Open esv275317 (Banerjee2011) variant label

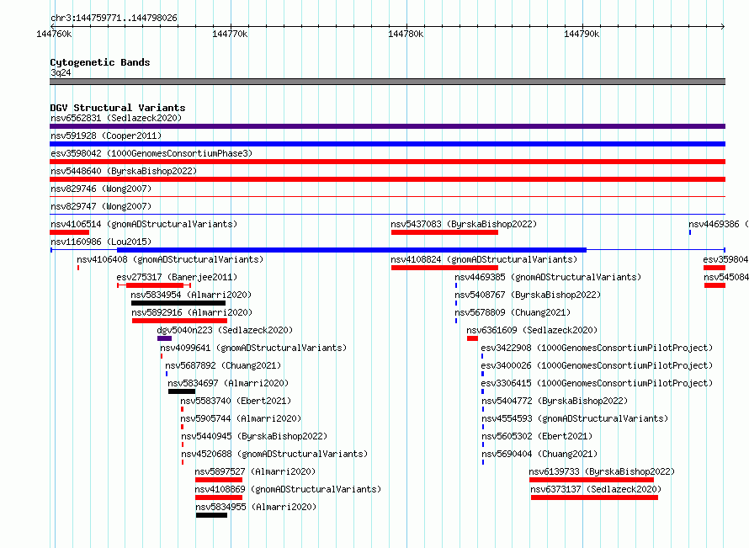(177, 277)
